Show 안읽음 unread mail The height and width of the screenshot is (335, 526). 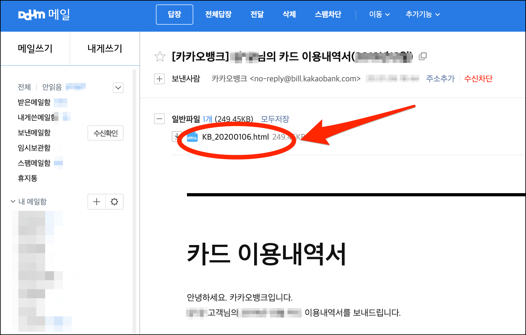click(x=52, y=87)
